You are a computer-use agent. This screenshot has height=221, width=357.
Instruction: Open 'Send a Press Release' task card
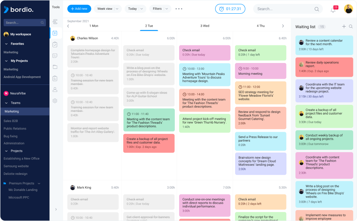(261, 141)
